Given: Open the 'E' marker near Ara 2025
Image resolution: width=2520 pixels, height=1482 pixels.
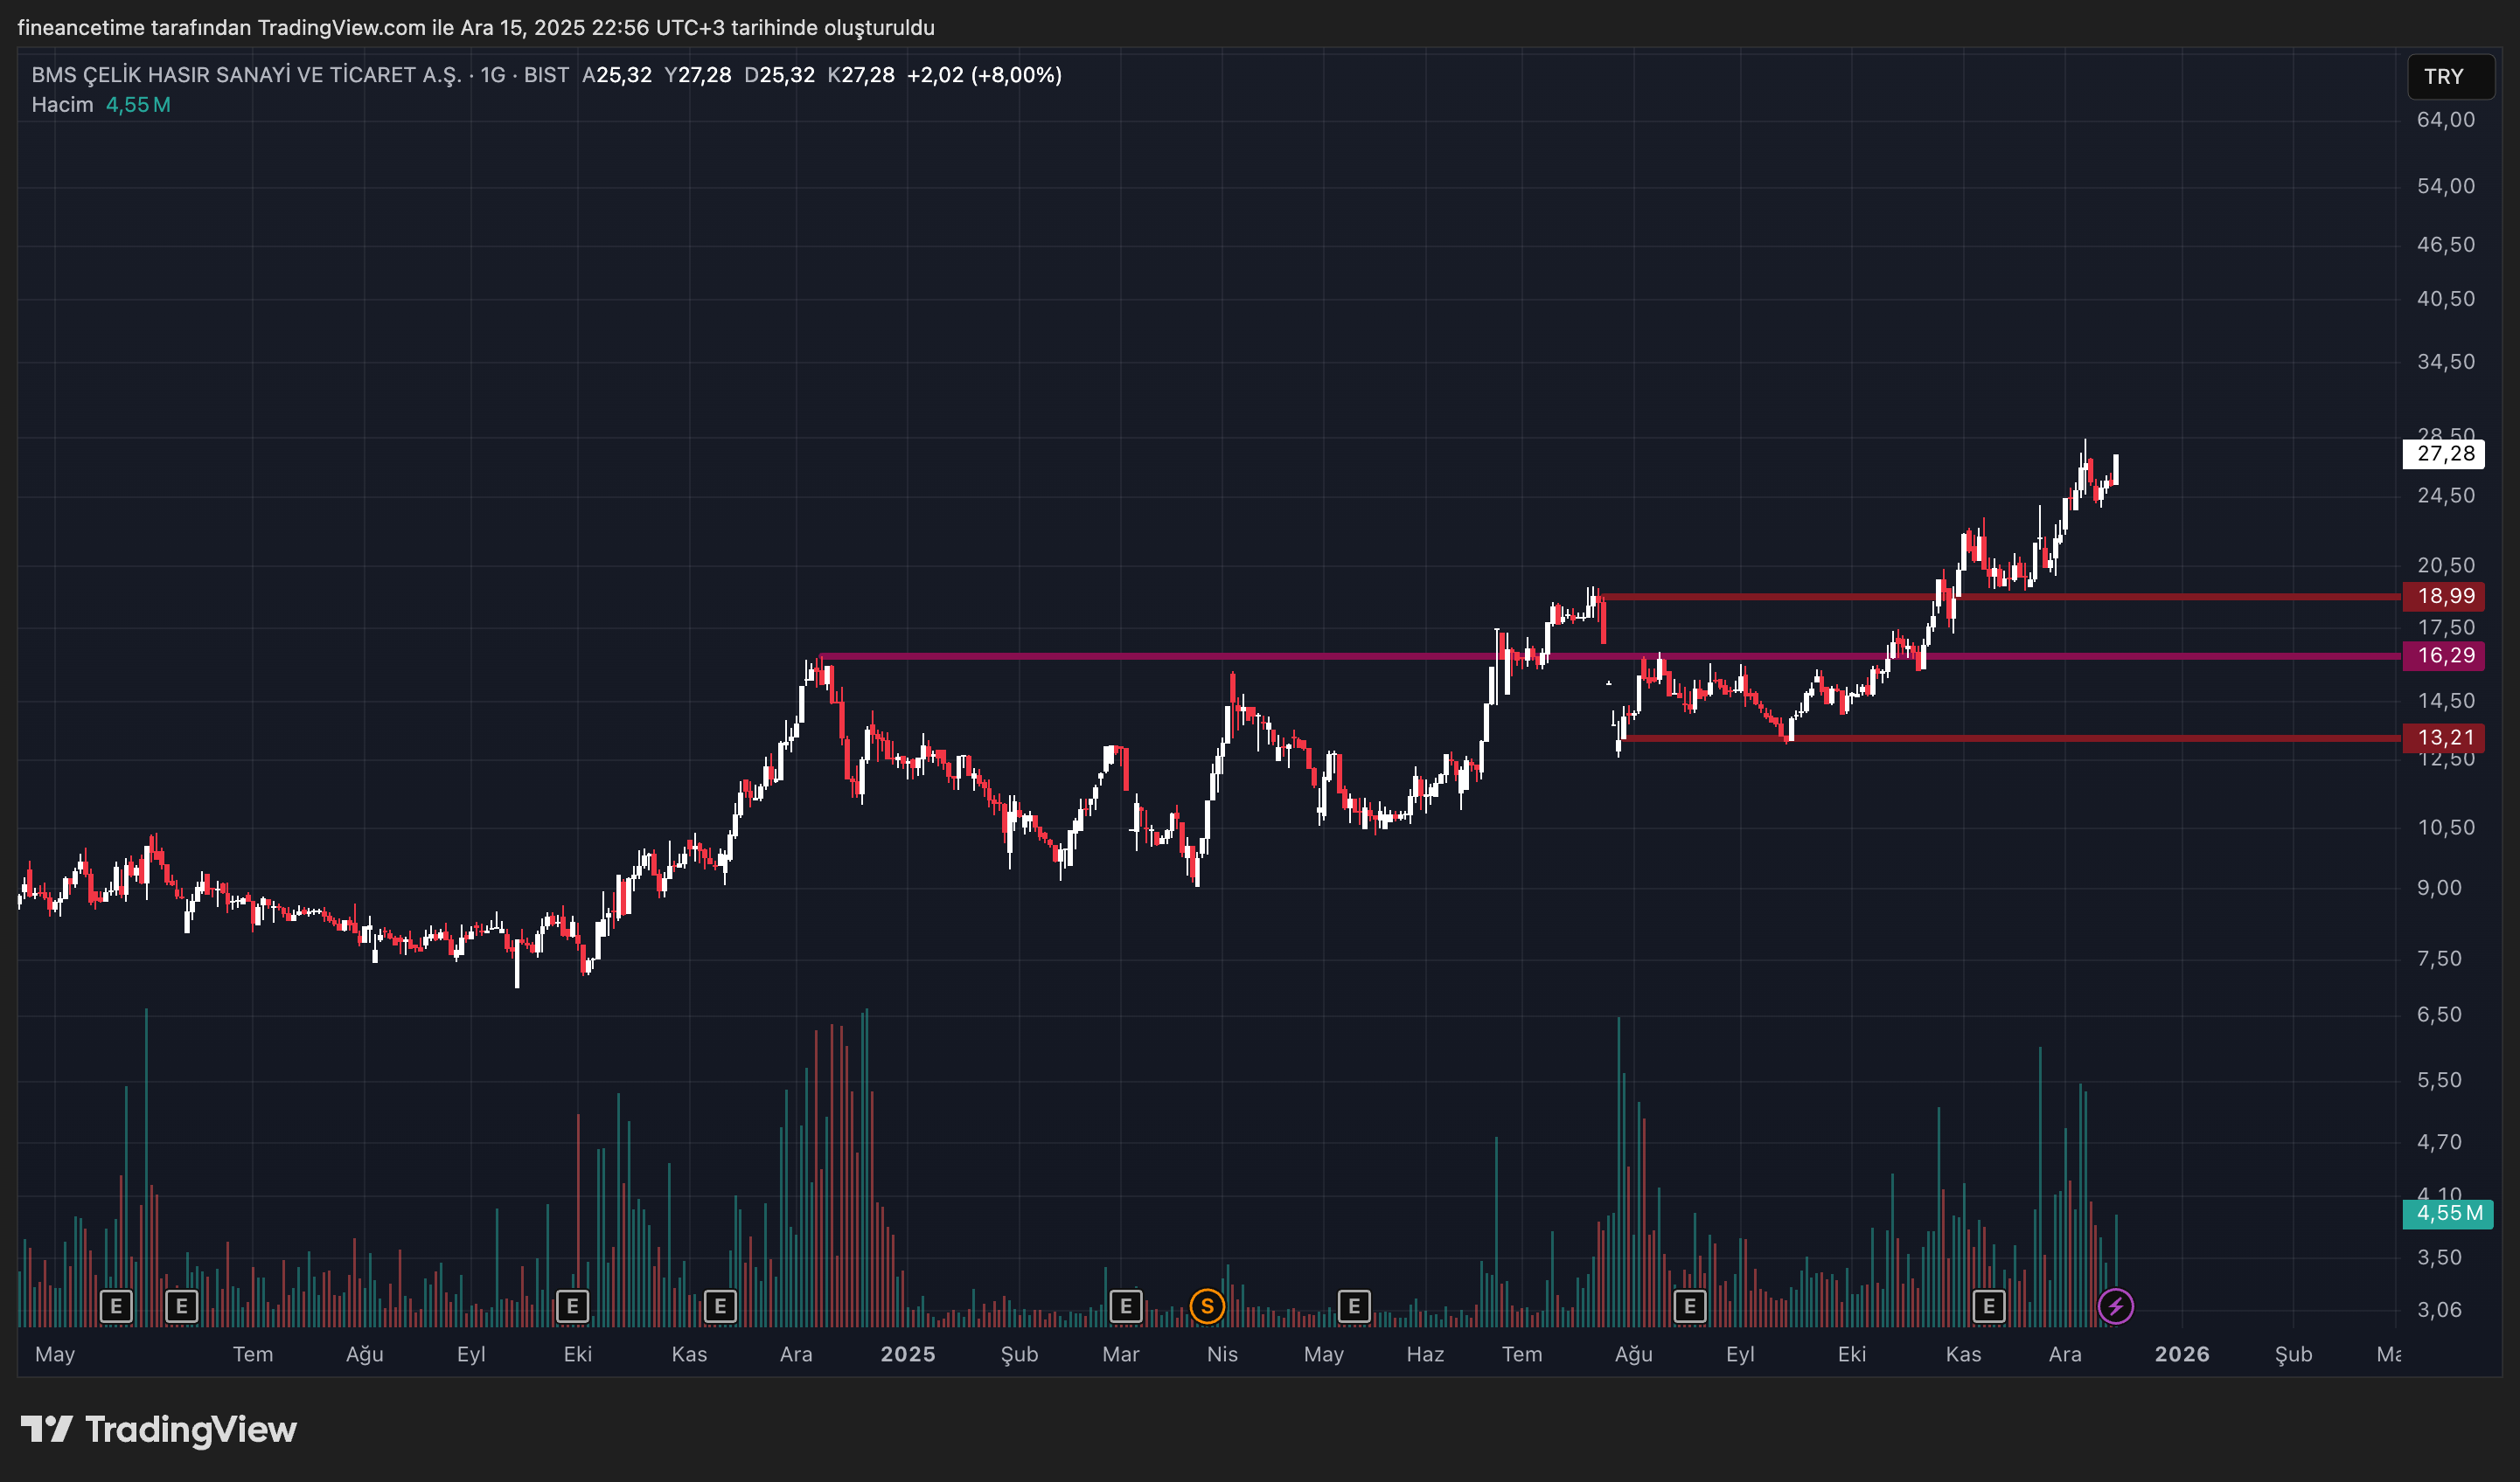Looking at the screenshot, I should [x=1988, y=1306].
